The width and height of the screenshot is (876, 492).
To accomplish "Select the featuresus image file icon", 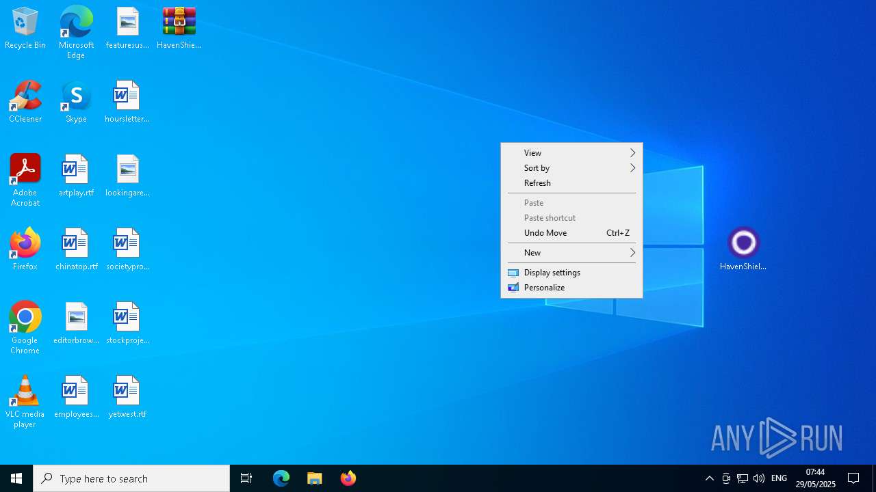I will click(x=127, y=29).
